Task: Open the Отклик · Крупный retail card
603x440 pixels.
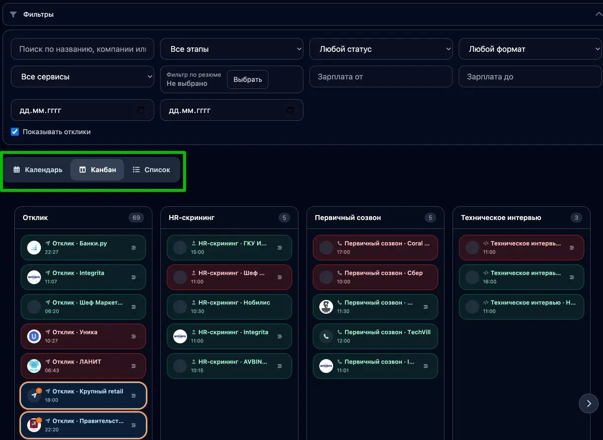Action: click(84, 395)
